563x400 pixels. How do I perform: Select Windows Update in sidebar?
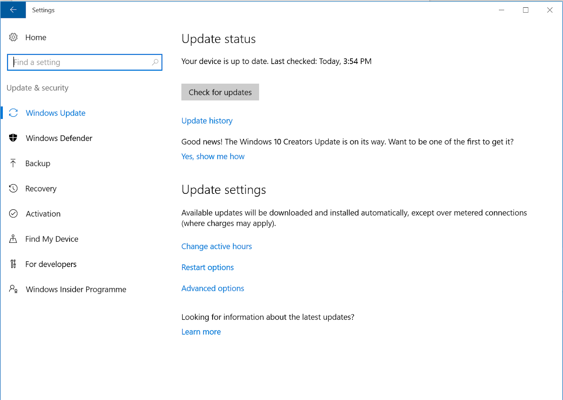point(56,113)
